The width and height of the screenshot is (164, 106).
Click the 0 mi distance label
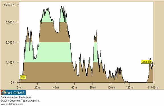point(19,88)
